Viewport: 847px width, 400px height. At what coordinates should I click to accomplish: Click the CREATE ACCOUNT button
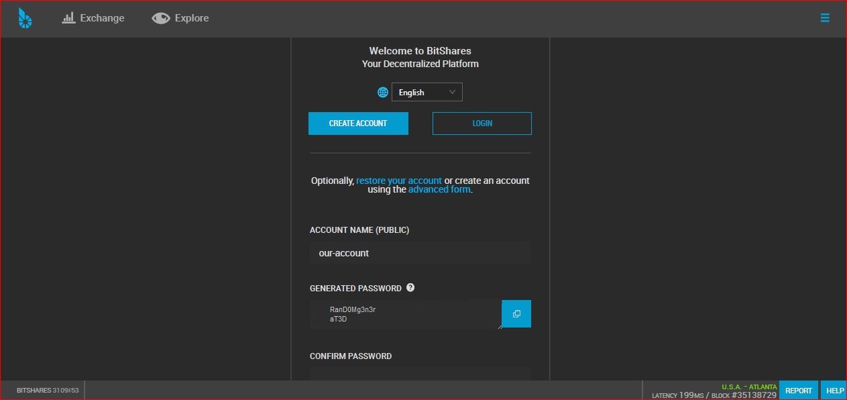pos(358,123)
